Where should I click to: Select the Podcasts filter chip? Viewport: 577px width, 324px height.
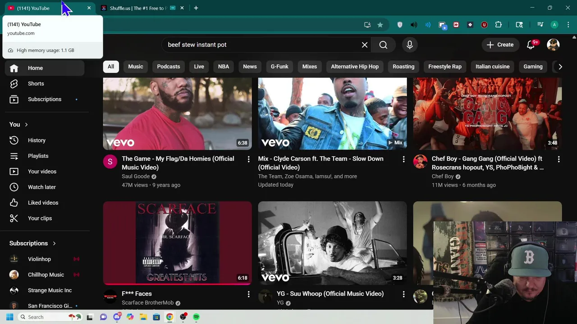[x=169, y=67]
